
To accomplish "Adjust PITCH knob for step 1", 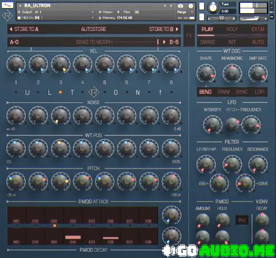I will pyautogui.click(x=16, y=181).
